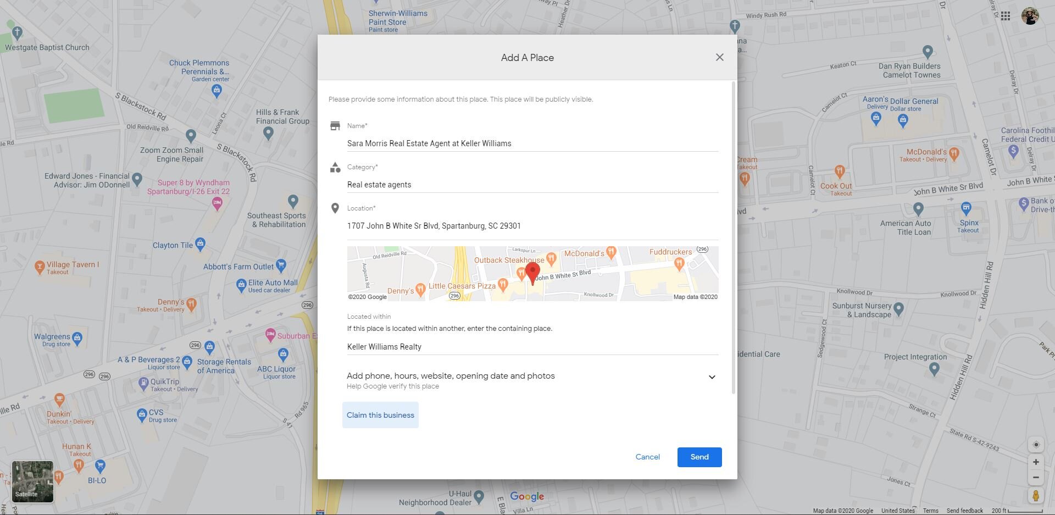The width and height of the screenshot is (1055, 515).
Task: Open Send feedback link
Action: point(964,511)
